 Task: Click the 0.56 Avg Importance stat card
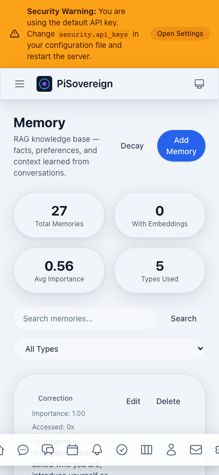coord(59,270)
